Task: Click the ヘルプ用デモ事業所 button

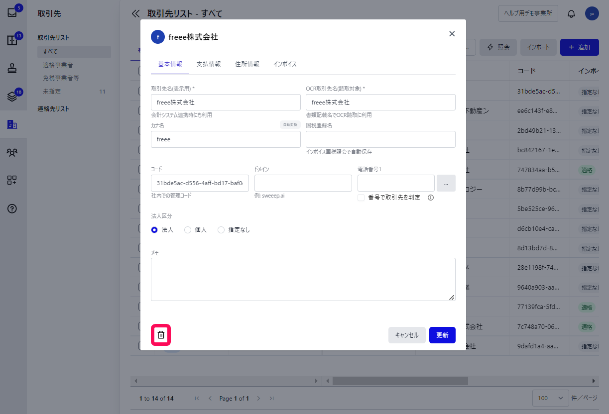Action: (528, 13)
